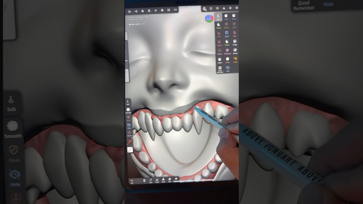Viewport: 363px width, 204px height.
Task: Tap Gizmo shortcut in tablet's left shortcut bar
Action: tap(129, 133)
